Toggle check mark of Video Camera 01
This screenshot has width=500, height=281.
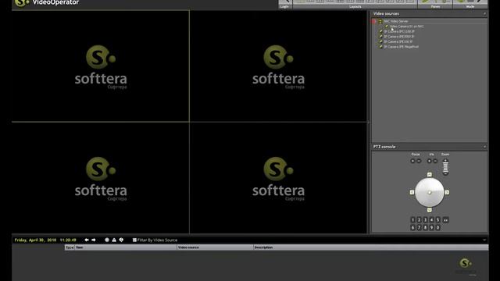pyautogui.click(x=387, y=27)
